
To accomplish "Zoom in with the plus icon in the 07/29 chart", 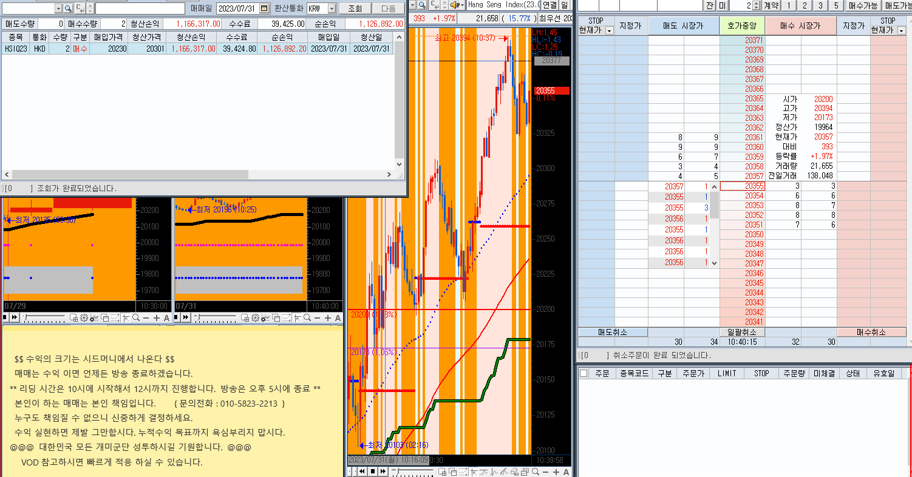I will pyautogui.click(x=157, y=317).
